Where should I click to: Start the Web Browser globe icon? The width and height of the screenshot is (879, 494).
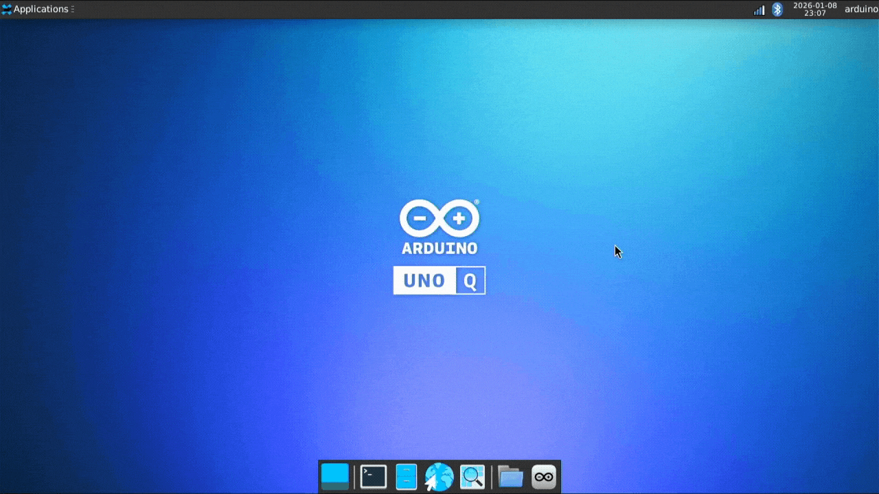pos(439,477)
